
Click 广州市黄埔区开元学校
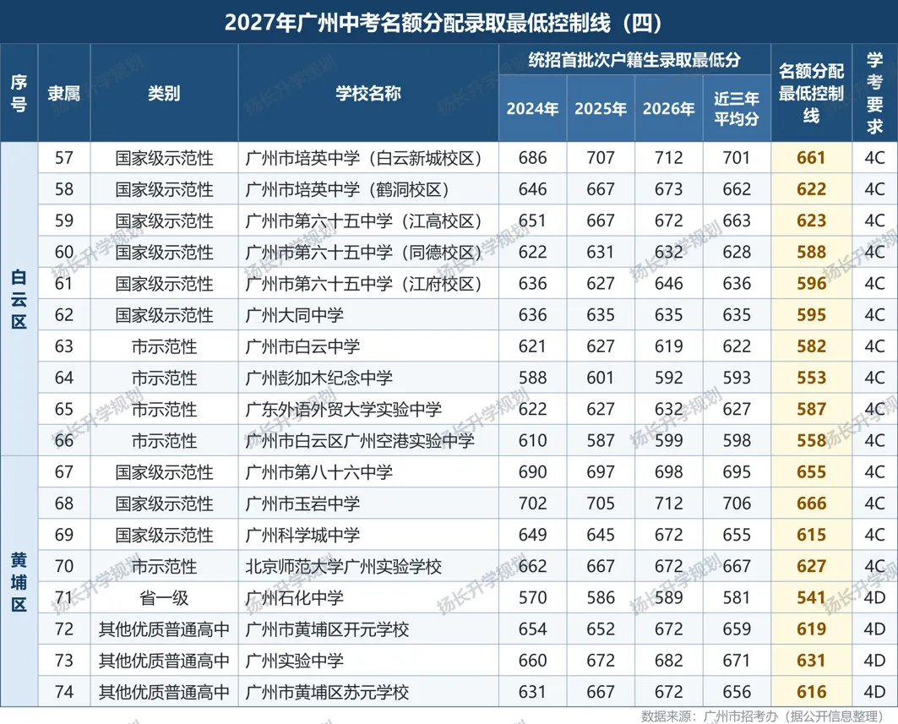327,629
